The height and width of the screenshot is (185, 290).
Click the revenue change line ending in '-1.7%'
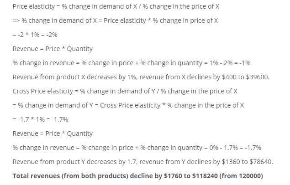[x=137, y=148]
